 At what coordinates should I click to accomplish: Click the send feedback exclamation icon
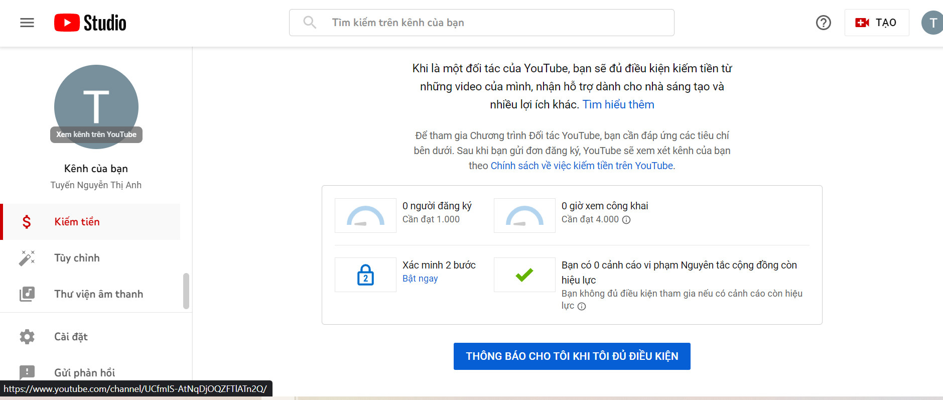27,372
